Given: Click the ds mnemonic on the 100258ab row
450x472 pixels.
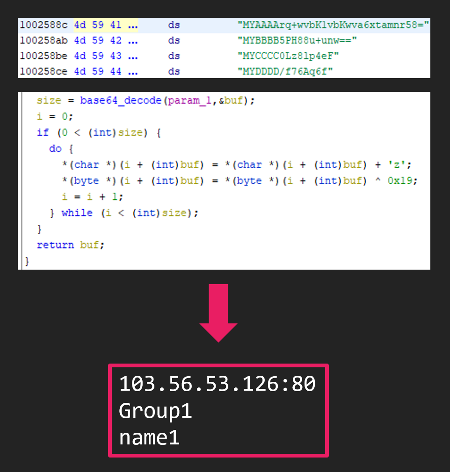Looking at the screenshot, I should point(174,41).
